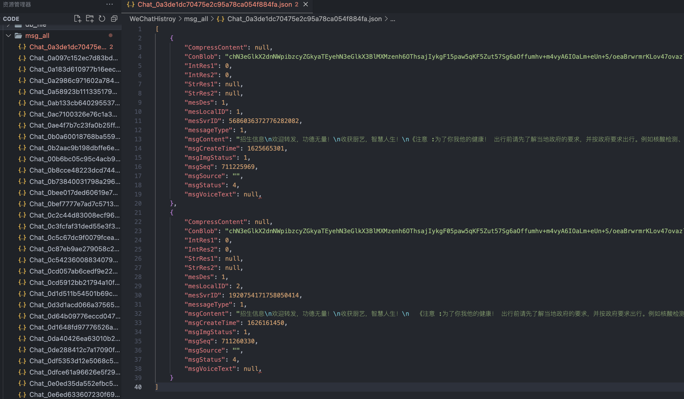Image resolution: width=684 pixels, height=399 pixels.
Task: Open Chat_0ab133cb640295537 file in tree
Action: click(74, 103)
